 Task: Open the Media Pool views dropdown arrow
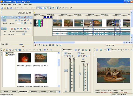click(48, 50)
